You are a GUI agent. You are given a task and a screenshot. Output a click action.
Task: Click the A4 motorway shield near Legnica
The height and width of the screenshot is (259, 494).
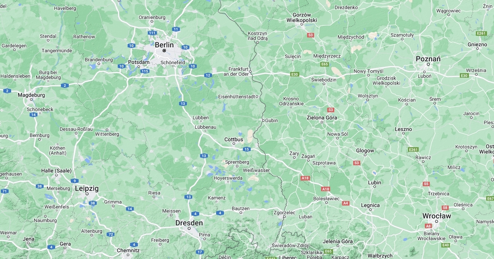pyautogui.click(x=346, y=203)
